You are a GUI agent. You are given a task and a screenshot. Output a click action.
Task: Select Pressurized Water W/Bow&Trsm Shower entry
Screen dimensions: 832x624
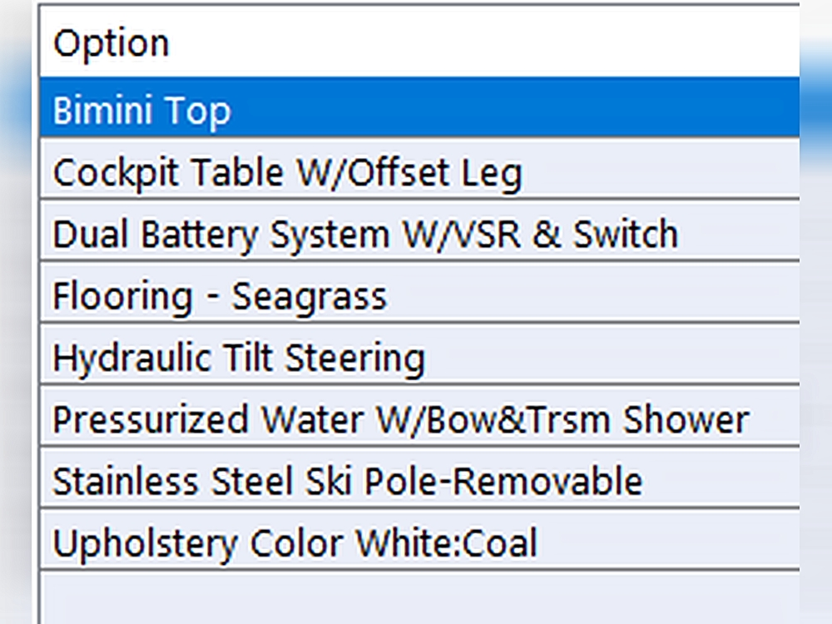tap(400, 419)
